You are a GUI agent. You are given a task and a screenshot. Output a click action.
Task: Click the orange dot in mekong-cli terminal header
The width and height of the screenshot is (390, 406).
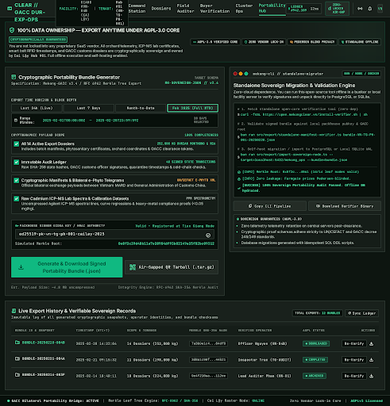241,74
